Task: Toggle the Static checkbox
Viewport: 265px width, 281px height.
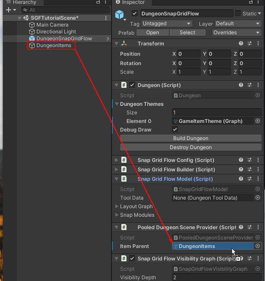Action: [238, 14]
